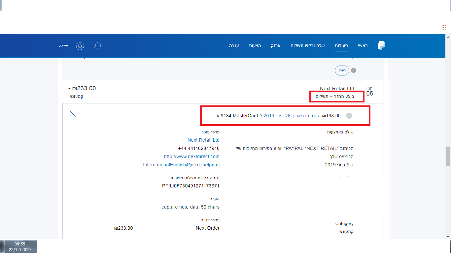Open notifications bell
The height and width of the screenshot is (253, 451).
point(98,45)
